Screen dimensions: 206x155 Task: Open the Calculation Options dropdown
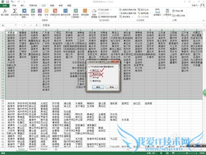167,13
